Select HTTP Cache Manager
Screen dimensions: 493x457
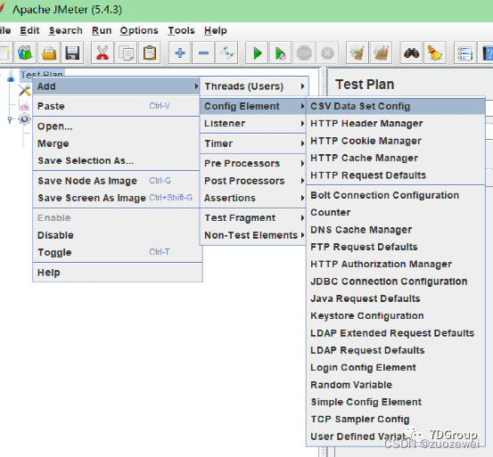(396, 158)
